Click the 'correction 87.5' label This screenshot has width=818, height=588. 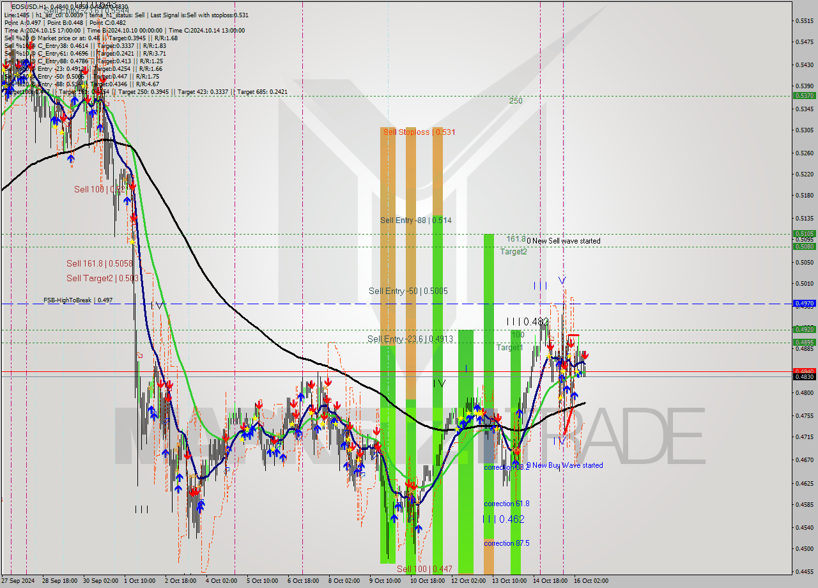(507, 543)
